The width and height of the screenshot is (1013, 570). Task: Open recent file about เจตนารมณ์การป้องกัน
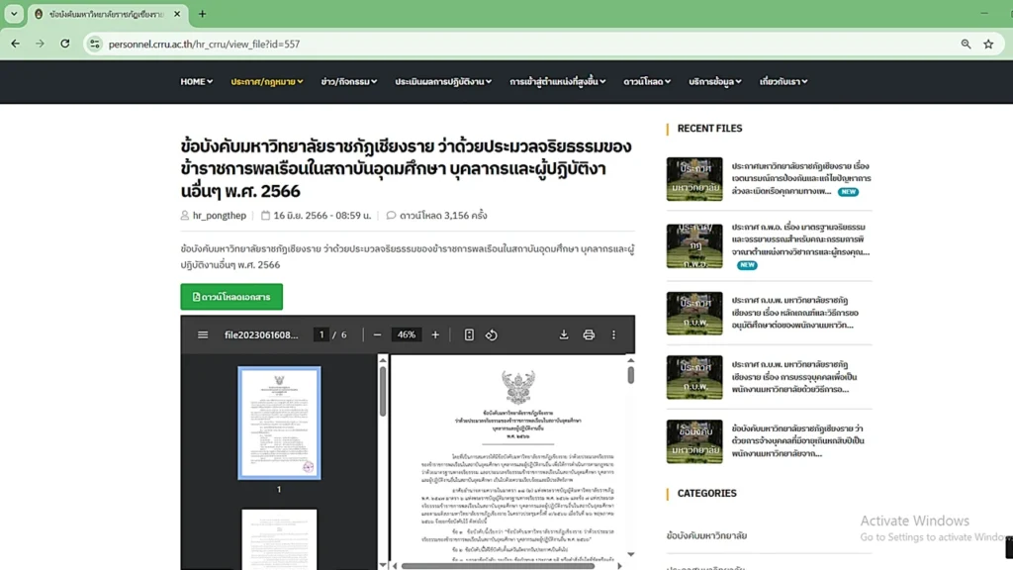[801, 178]
